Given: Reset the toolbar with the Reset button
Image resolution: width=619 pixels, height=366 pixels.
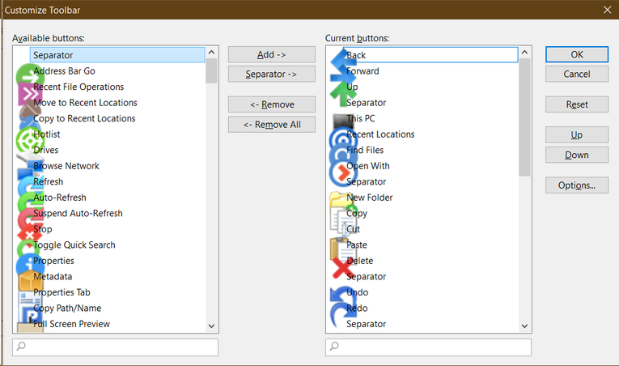Looking at the screenshot, I should (x=577, y=104).
